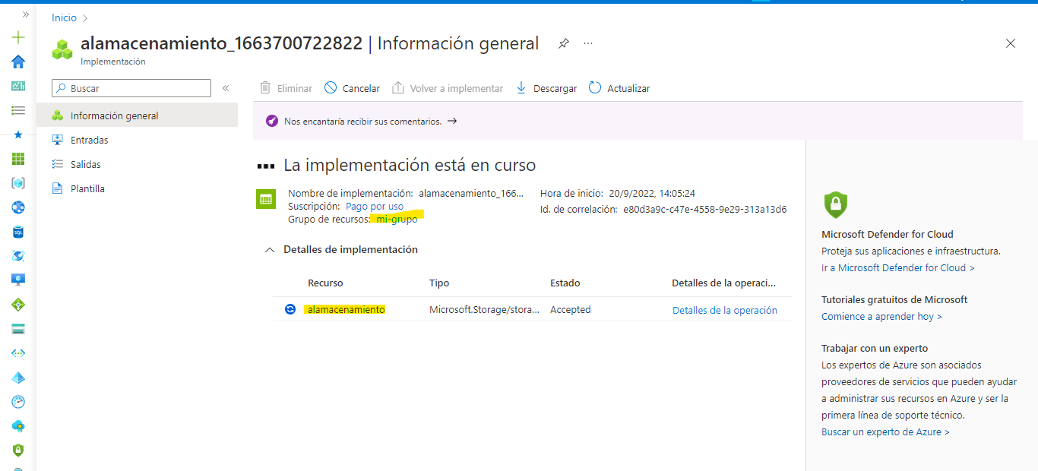1038x471 pixels.
Task: Open SQL databases from the sidebar
Action: point(18,232)
